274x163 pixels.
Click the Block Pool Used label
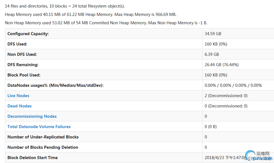24,75
